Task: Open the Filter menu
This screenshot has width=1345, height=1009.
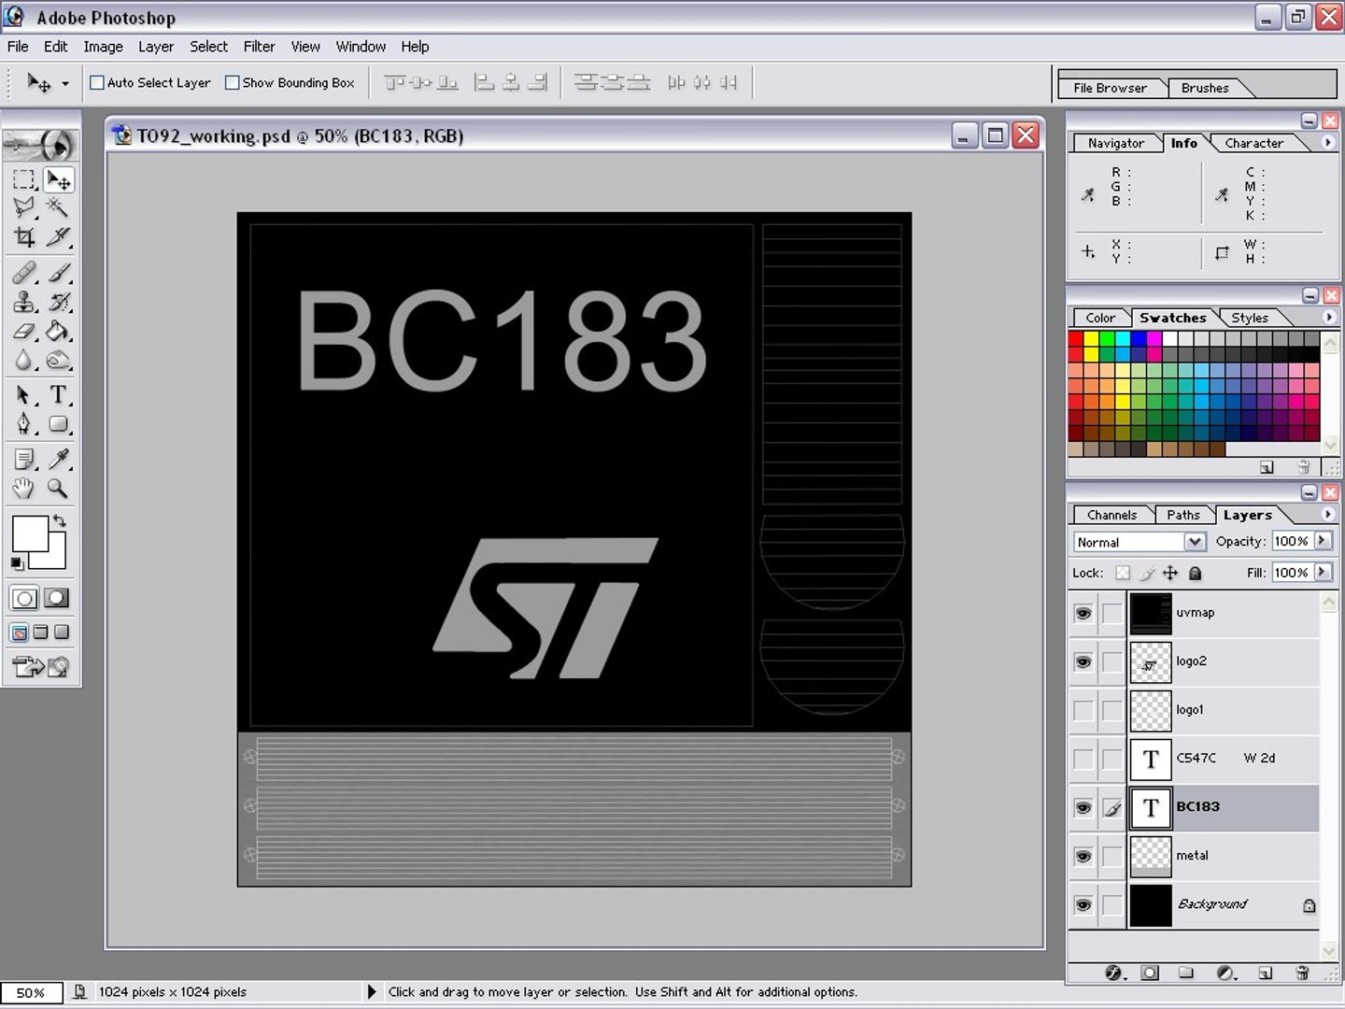Action: pos(259,47)
